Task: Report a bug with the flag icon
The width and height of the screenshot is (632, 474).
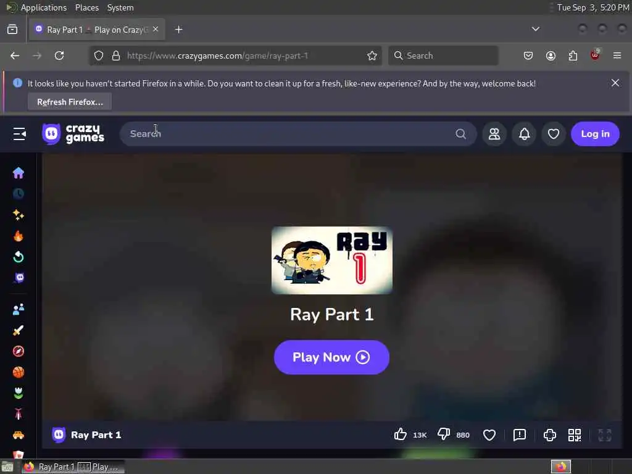Action: pos(520,435)
